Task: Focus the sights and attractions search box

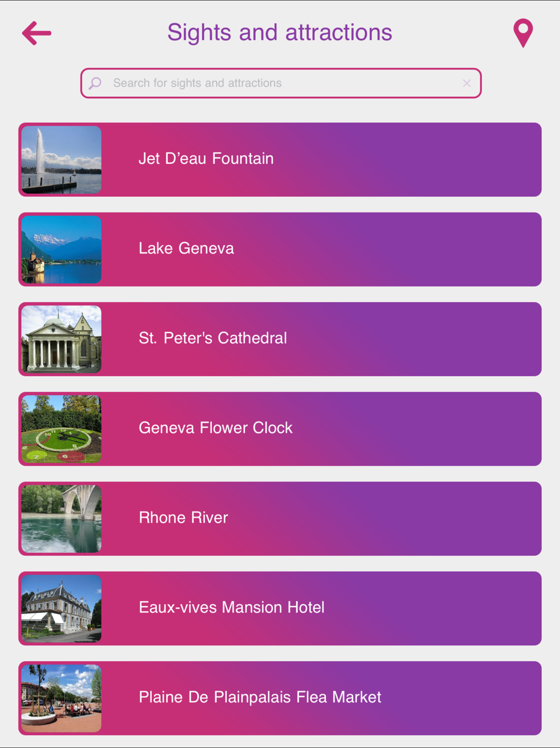Action: 281,83
